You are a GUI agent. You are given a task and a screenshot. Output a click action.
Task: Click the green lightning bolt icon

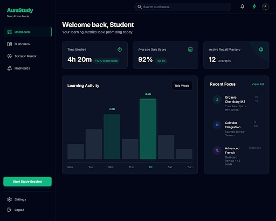tap(254, 6)
